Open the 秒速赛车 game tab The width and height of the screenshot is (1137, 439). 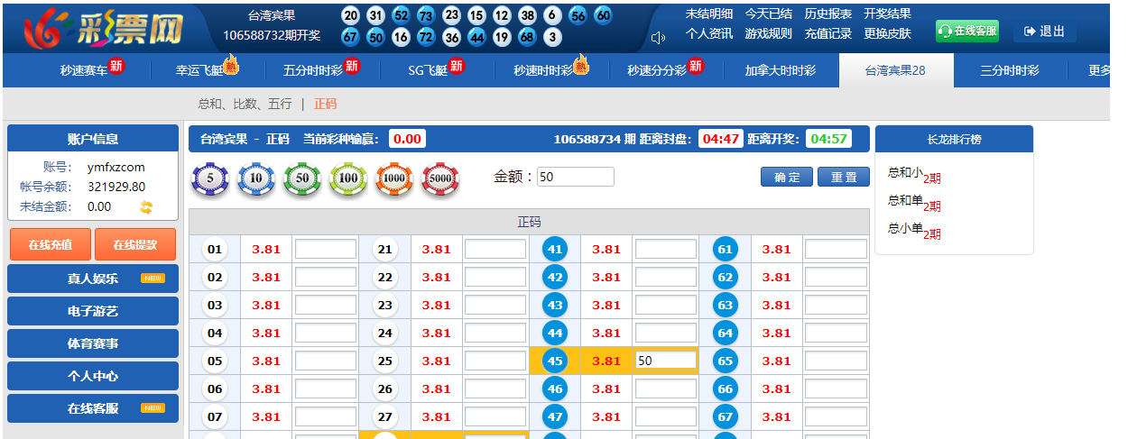[x=84, y=70]
